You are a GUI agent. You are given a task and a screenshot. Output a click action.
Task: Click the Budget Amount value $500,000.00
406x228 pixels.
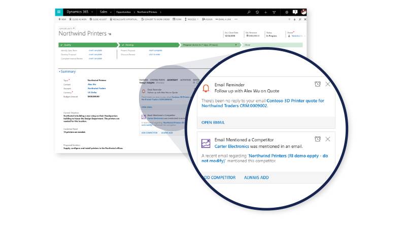point(93,97)
